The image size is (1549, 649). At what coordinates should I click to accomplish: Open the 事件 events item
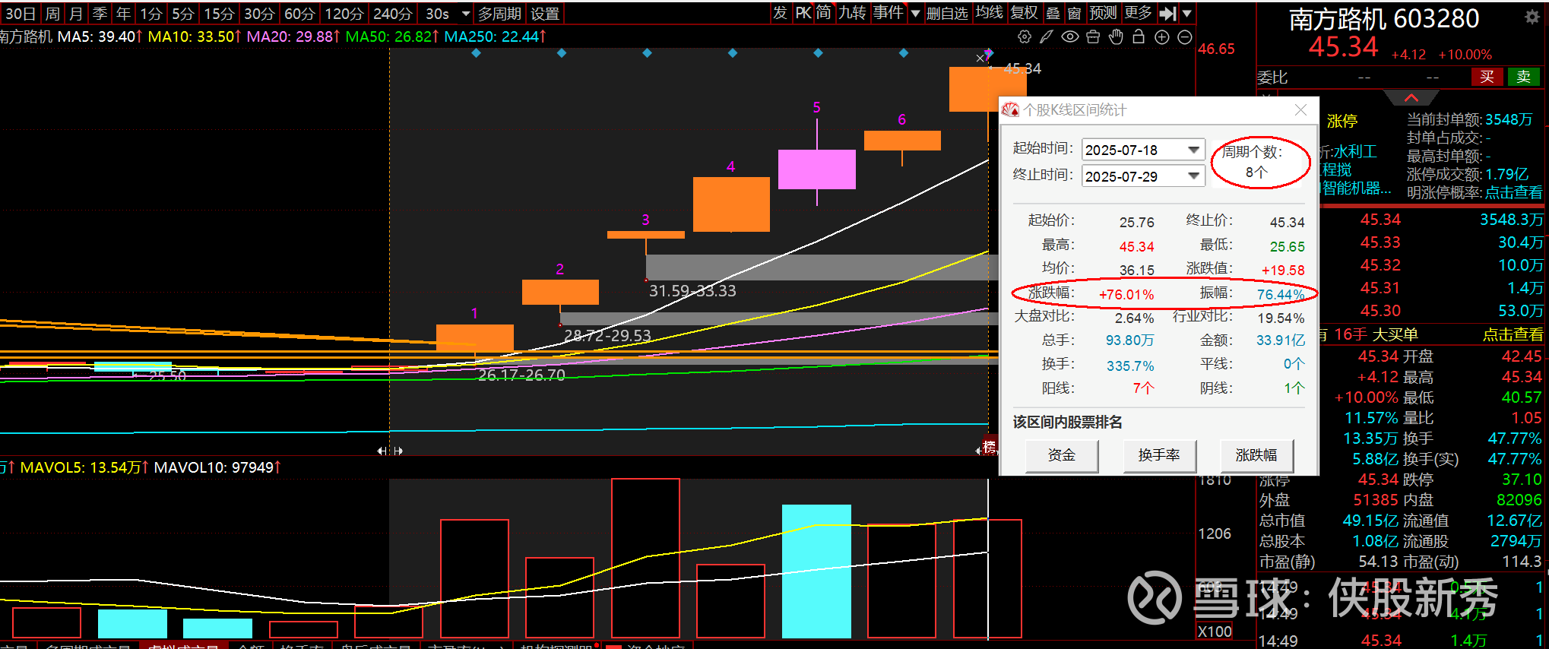tap(888, 13)
